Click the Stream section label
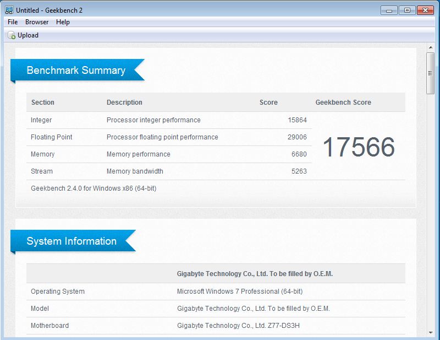The width and height of the screenshot is (440, 340). [42, 171]
